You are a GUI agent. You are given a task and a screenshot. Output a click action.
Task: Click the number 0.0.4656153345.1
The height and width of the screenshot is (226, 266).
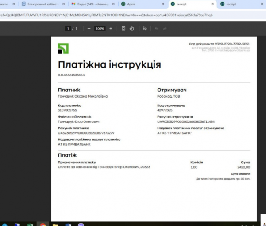pyautogui.click(x=71, y=75)
